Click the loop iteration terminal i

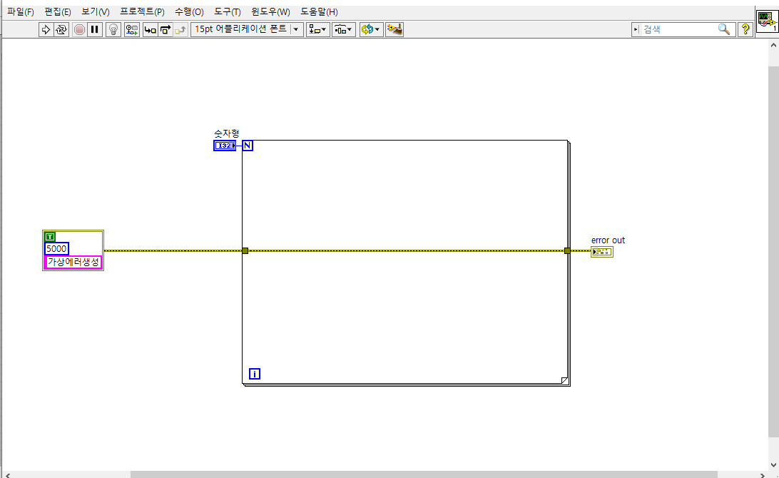[x=254, y=373]
